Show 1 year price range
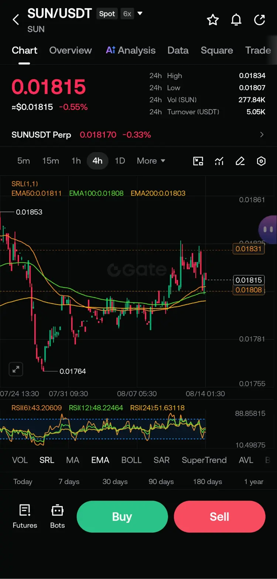This screenshot has height=579, width=277. coord(254,481)
